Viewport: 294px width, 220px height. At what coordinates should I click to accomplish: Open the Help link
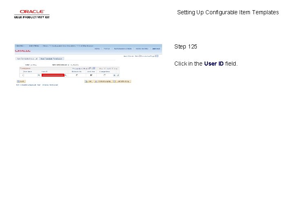(137, 56)
